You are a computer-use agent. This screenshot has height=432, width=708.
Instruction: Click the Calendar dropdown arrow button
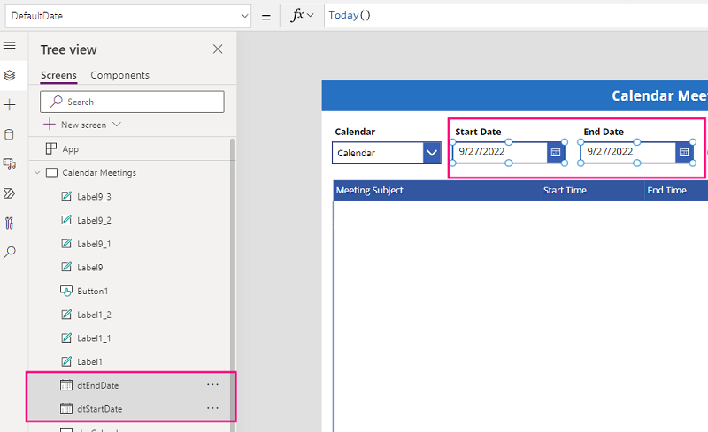point(432,153)
